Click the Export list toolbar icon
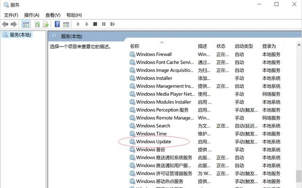The image size is (302, 188). click(x=46, y=25)
